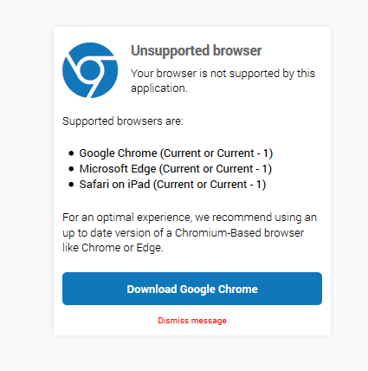Click the 'like Chrome or Edge.' text

click(x=113, y=248)
